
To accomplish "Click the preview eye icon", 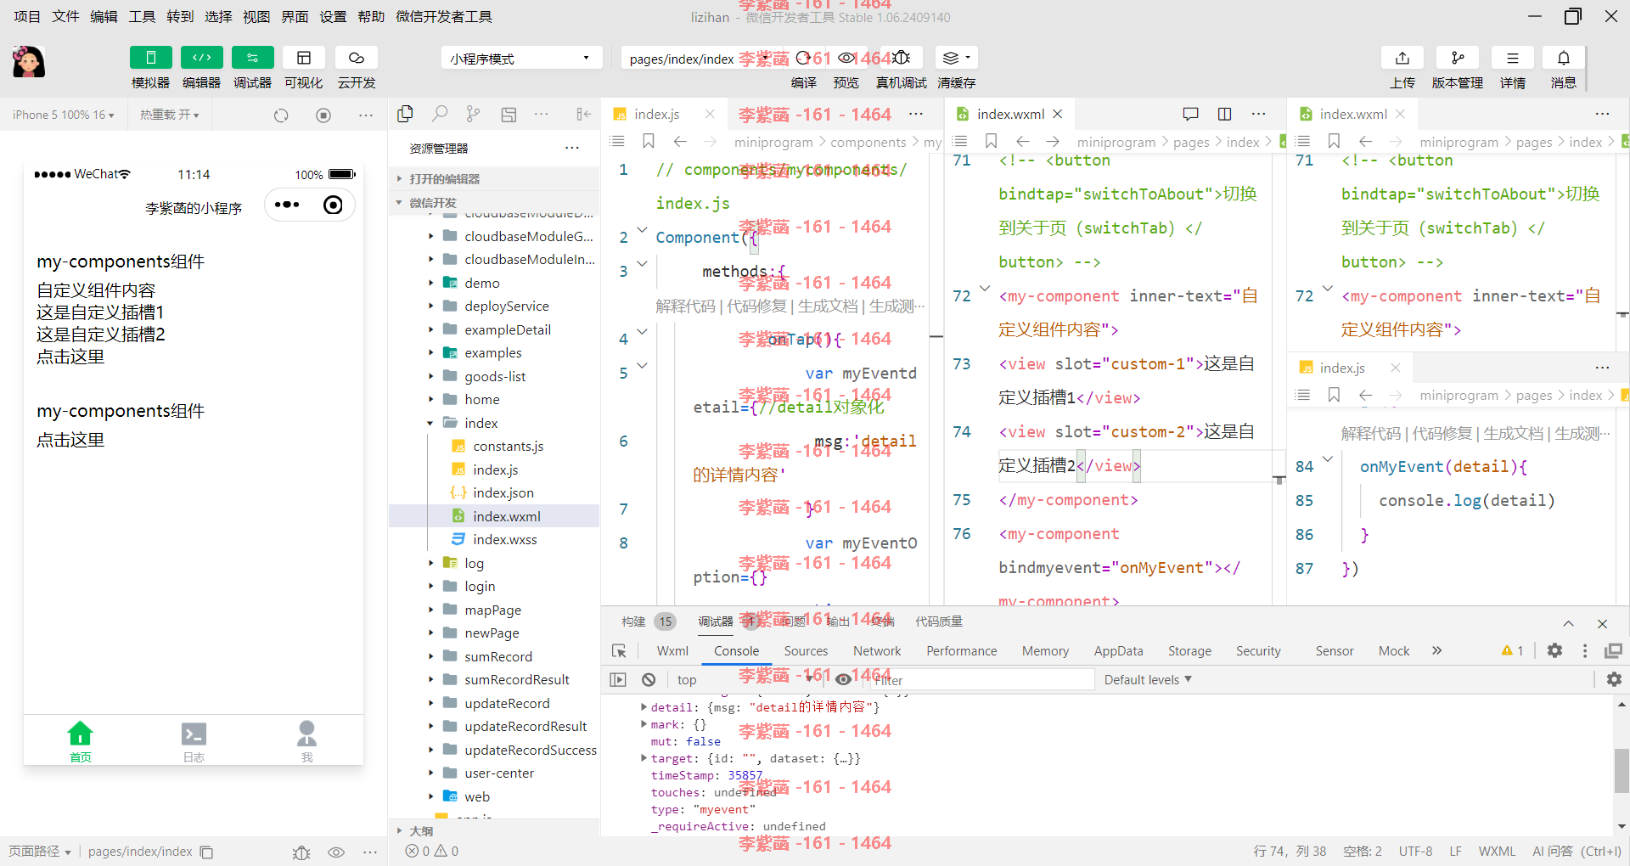I will pyautogui.click(x=846, y=58).
